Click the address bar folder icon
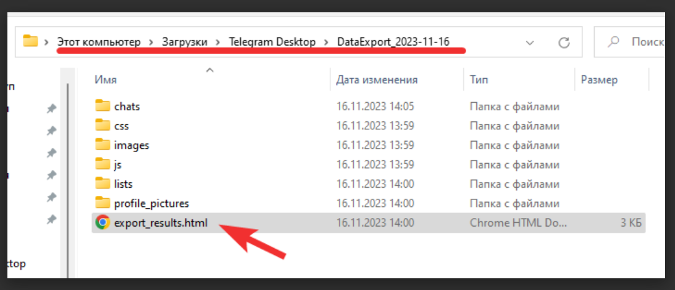This screenshot has width=675, height=290. click(x=30, y=42)
